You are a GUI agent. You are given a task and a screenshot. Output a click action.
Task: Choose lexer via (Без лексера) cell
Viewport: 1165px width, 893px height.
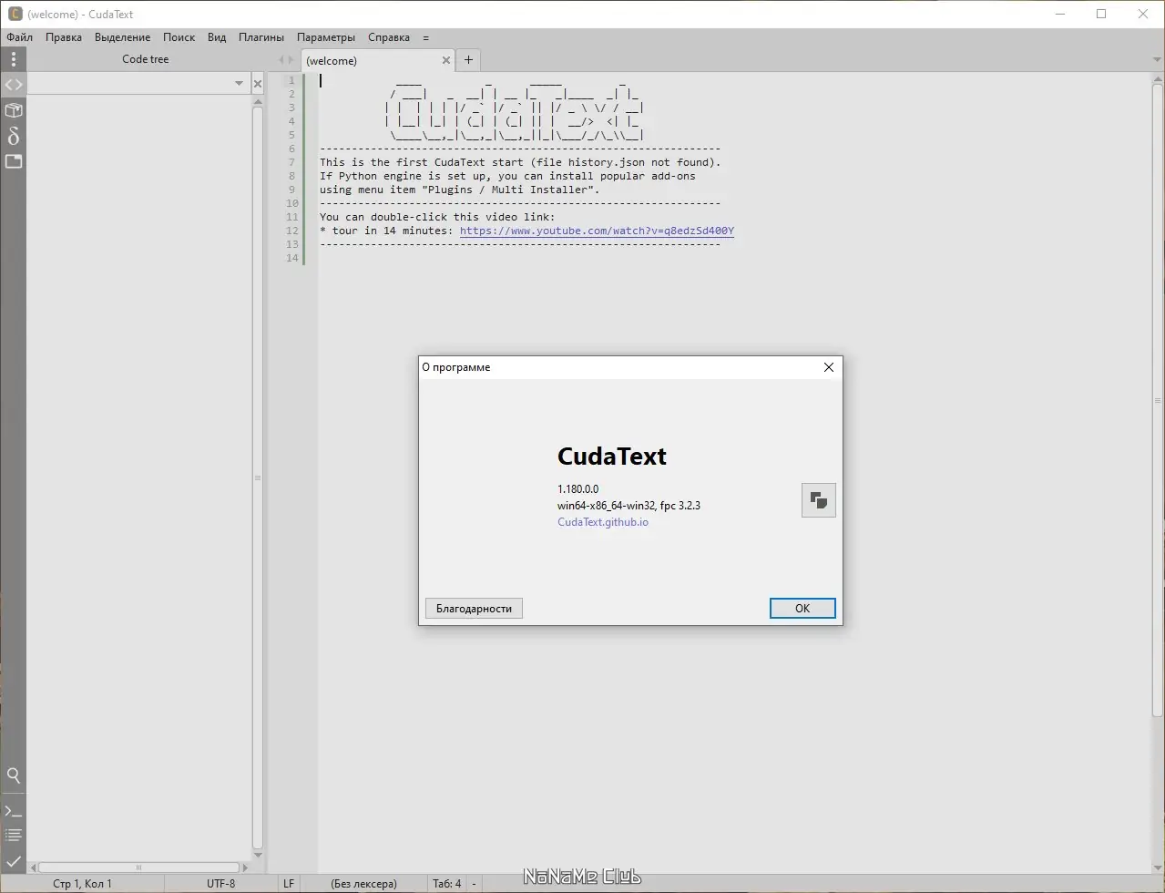click(x=363, y=883)
